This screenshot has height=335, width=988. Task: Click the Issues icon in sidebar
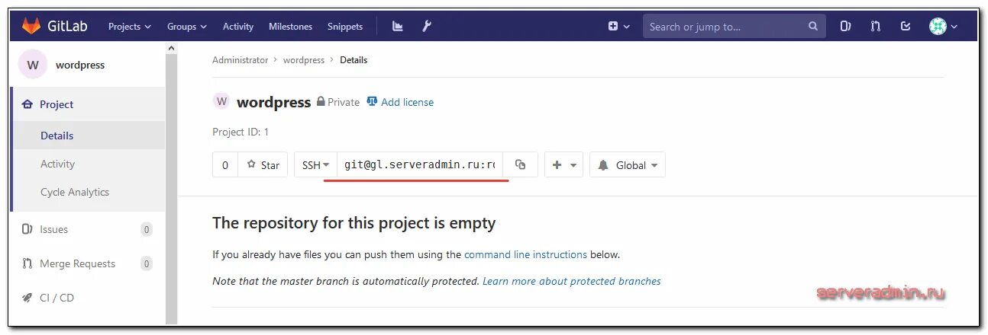(27, 229)
